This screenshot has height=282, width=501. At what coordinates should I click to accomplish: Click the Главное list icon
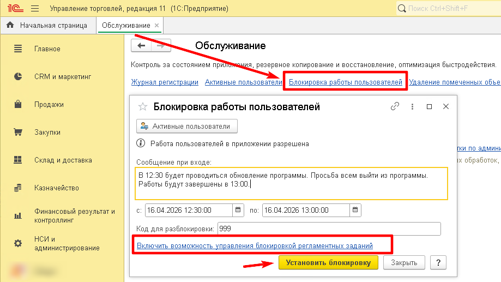(18, 49)
